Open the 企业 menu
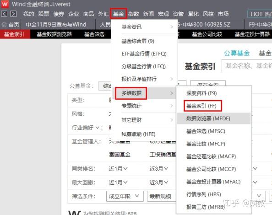Screen dimensions: 272x215 [74, 14]
